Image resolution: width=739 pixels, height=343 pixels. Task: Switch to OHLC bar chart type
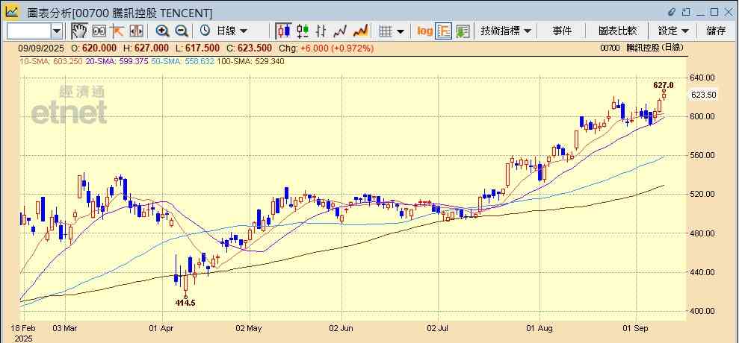tap(321, 31)
